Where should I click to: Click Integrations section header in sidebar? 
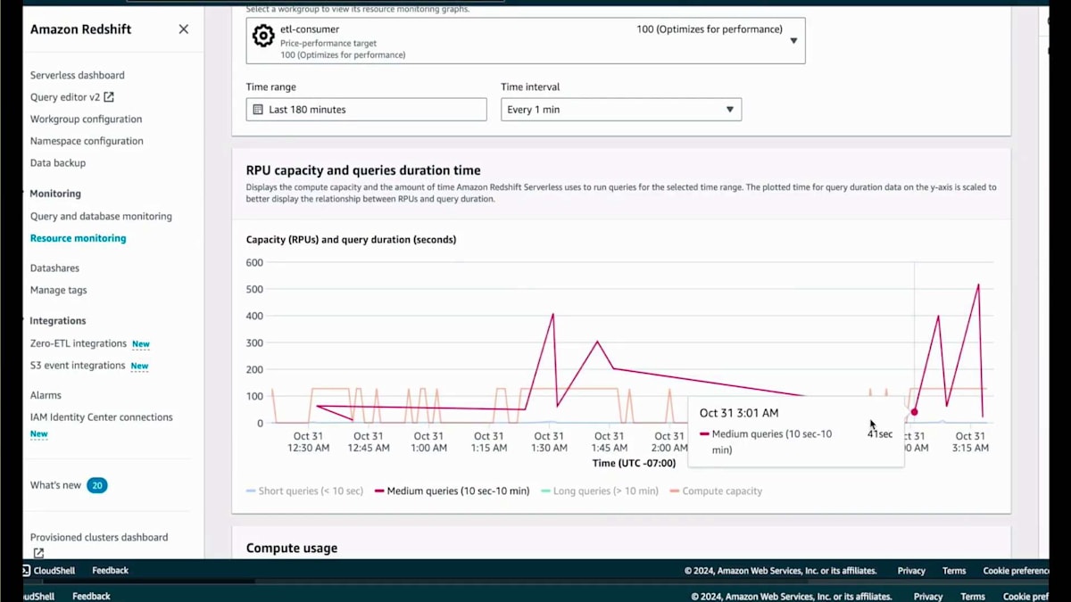(x=58, y=320)
